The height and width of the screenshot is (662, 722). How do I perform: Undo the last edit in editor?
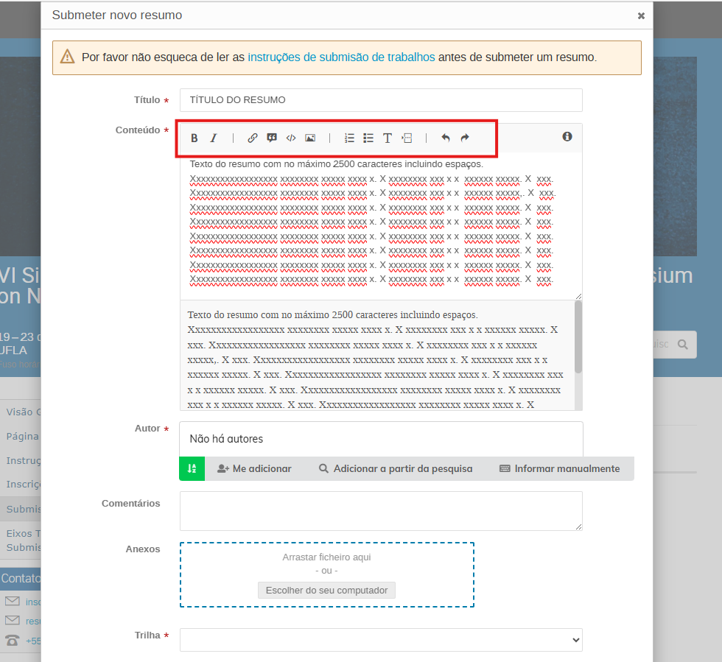point(446,138)
